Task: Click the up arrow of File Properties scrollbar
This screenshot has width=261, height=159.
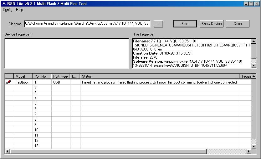Action: [254, 41]
